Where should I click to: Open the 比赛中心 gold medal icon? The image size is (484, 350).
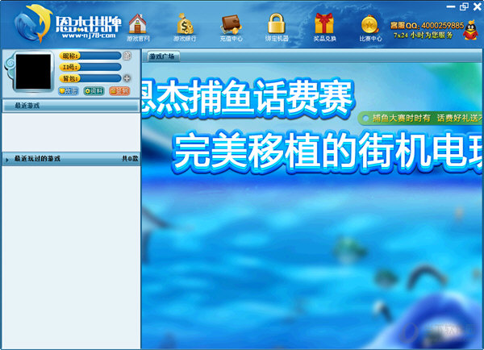tap(369, 24)
